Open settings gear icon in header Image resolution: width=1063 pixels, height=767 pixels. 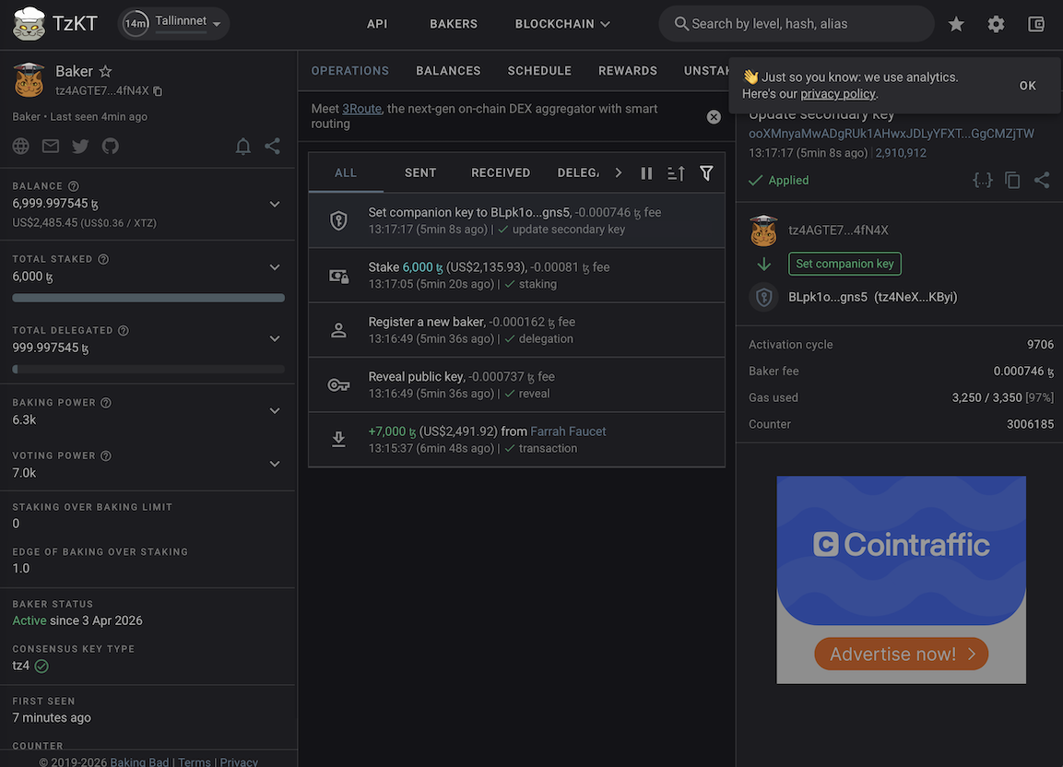click(996, 24)
